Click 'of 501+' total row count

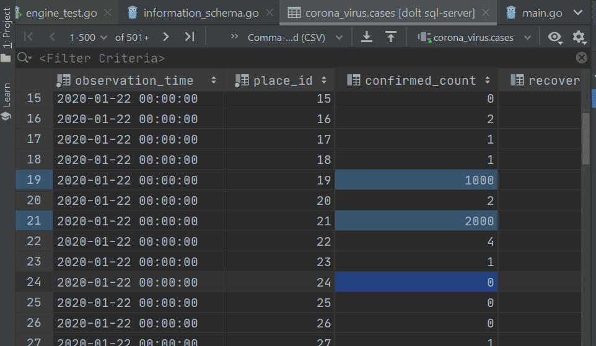[x=132, y=37]
